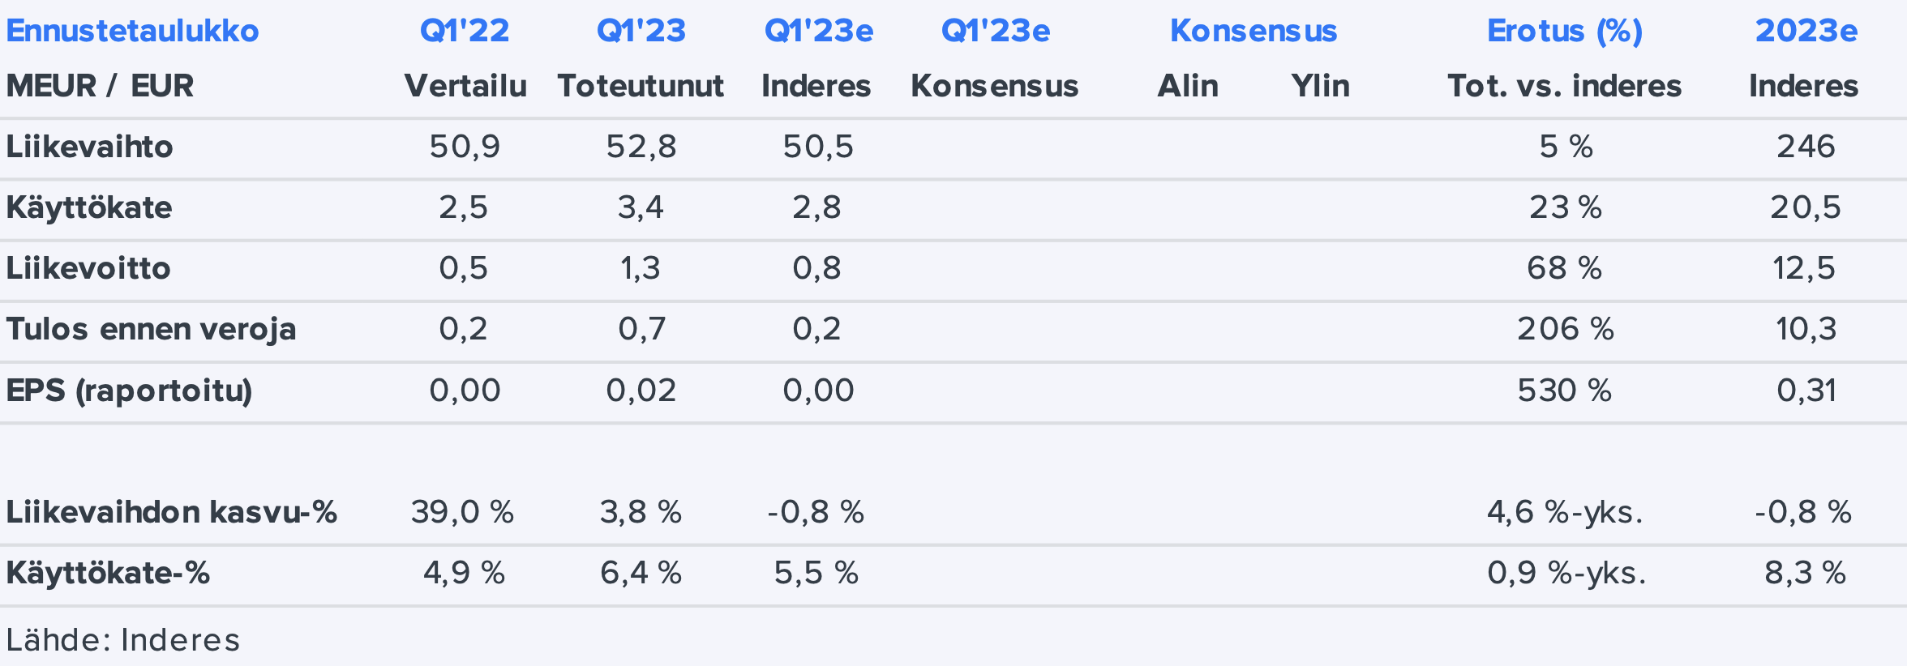
Task: Select the 206 % difference cell
Action: click(1565, 329)
